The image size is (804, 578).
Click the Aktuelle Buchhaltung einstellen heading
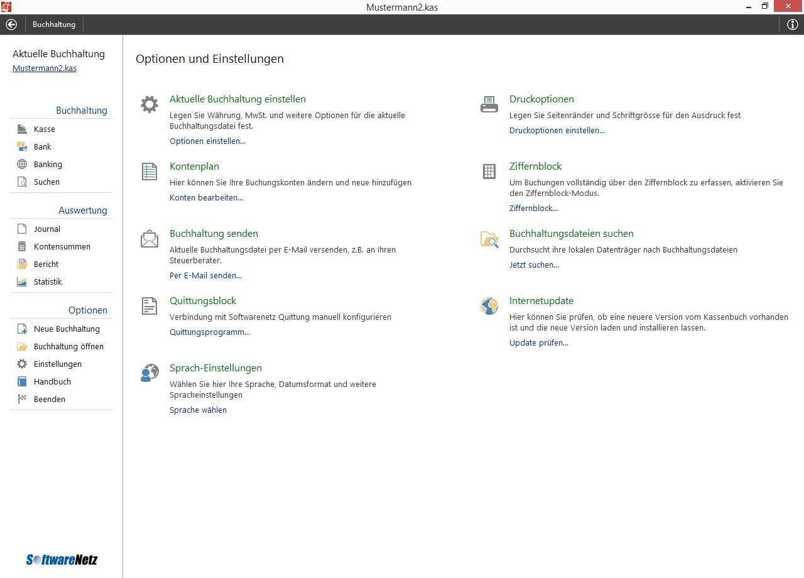click(x=237, y=99)
